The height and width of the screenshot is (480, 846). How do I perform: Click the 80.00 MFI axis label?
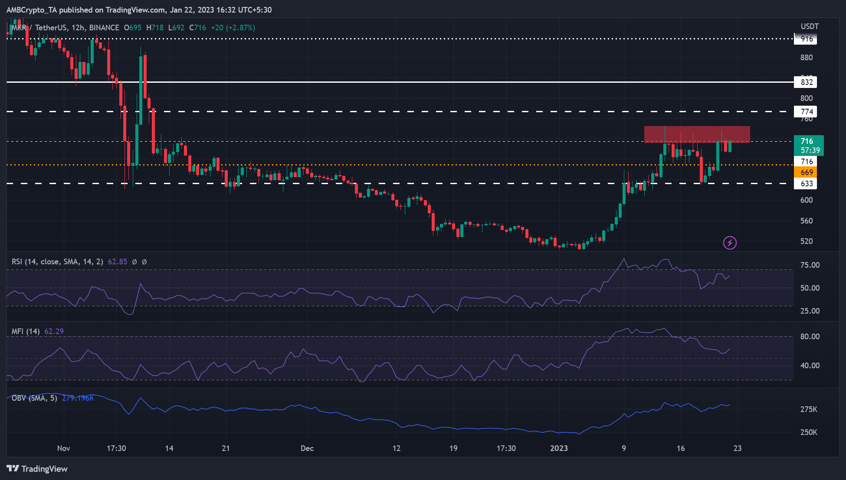(810, 337)
